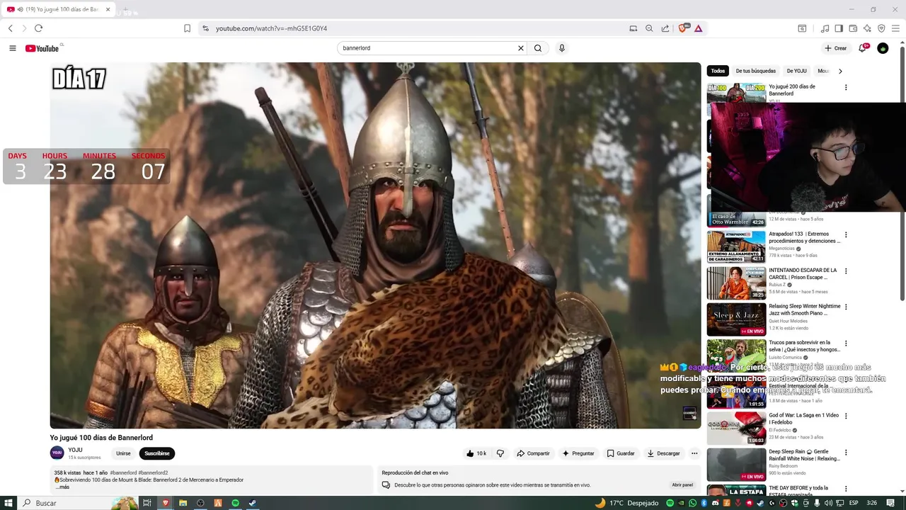906x510 pixels.
Task: Subscribe with the Suscribirse button
Action: [x=157, y=453]
